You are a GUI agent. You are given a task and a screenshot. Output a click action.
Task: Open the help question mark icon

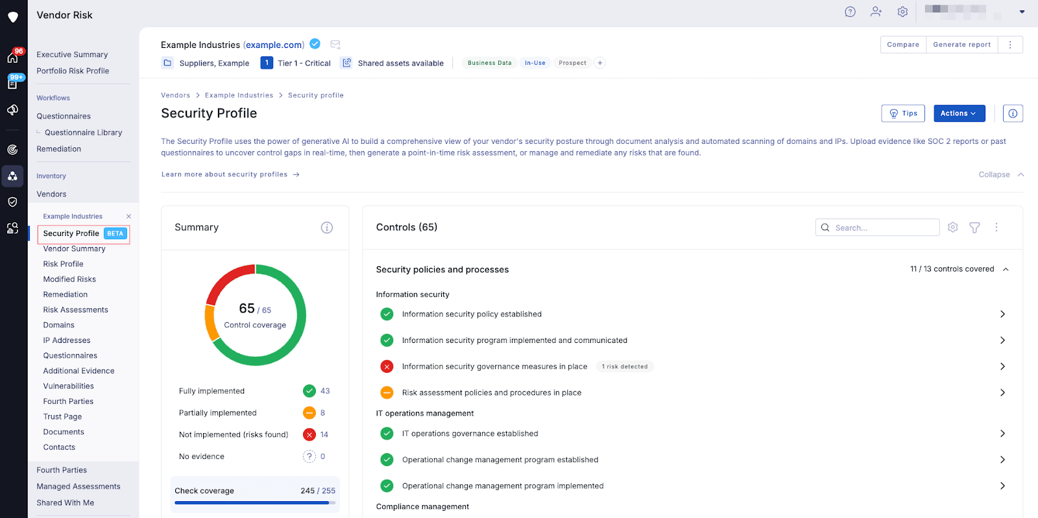pos(850,12)
